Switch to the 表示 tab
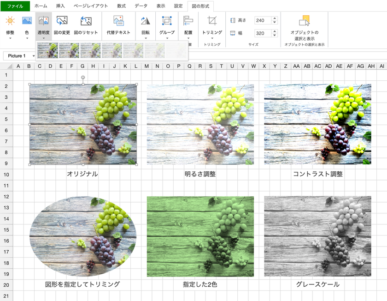Viewport: 387px width, 301px height. click(x=161, y=6)
